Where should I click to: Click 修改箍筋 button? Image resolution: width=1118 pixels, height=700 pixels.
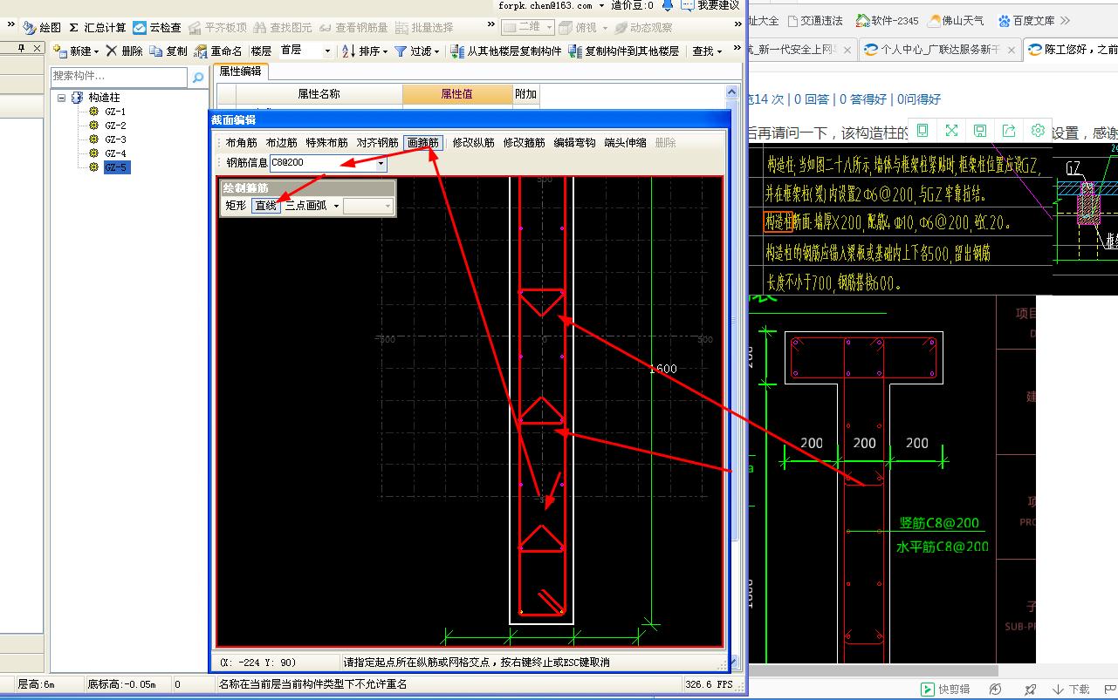pyautogui.click(x=524, y=143)
